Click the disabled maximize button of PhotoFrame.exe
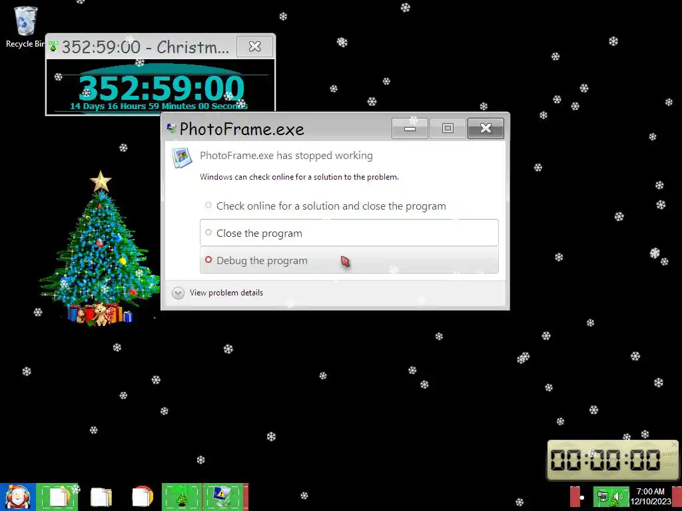This screenshot has height=511, width=682. point(448,128)
